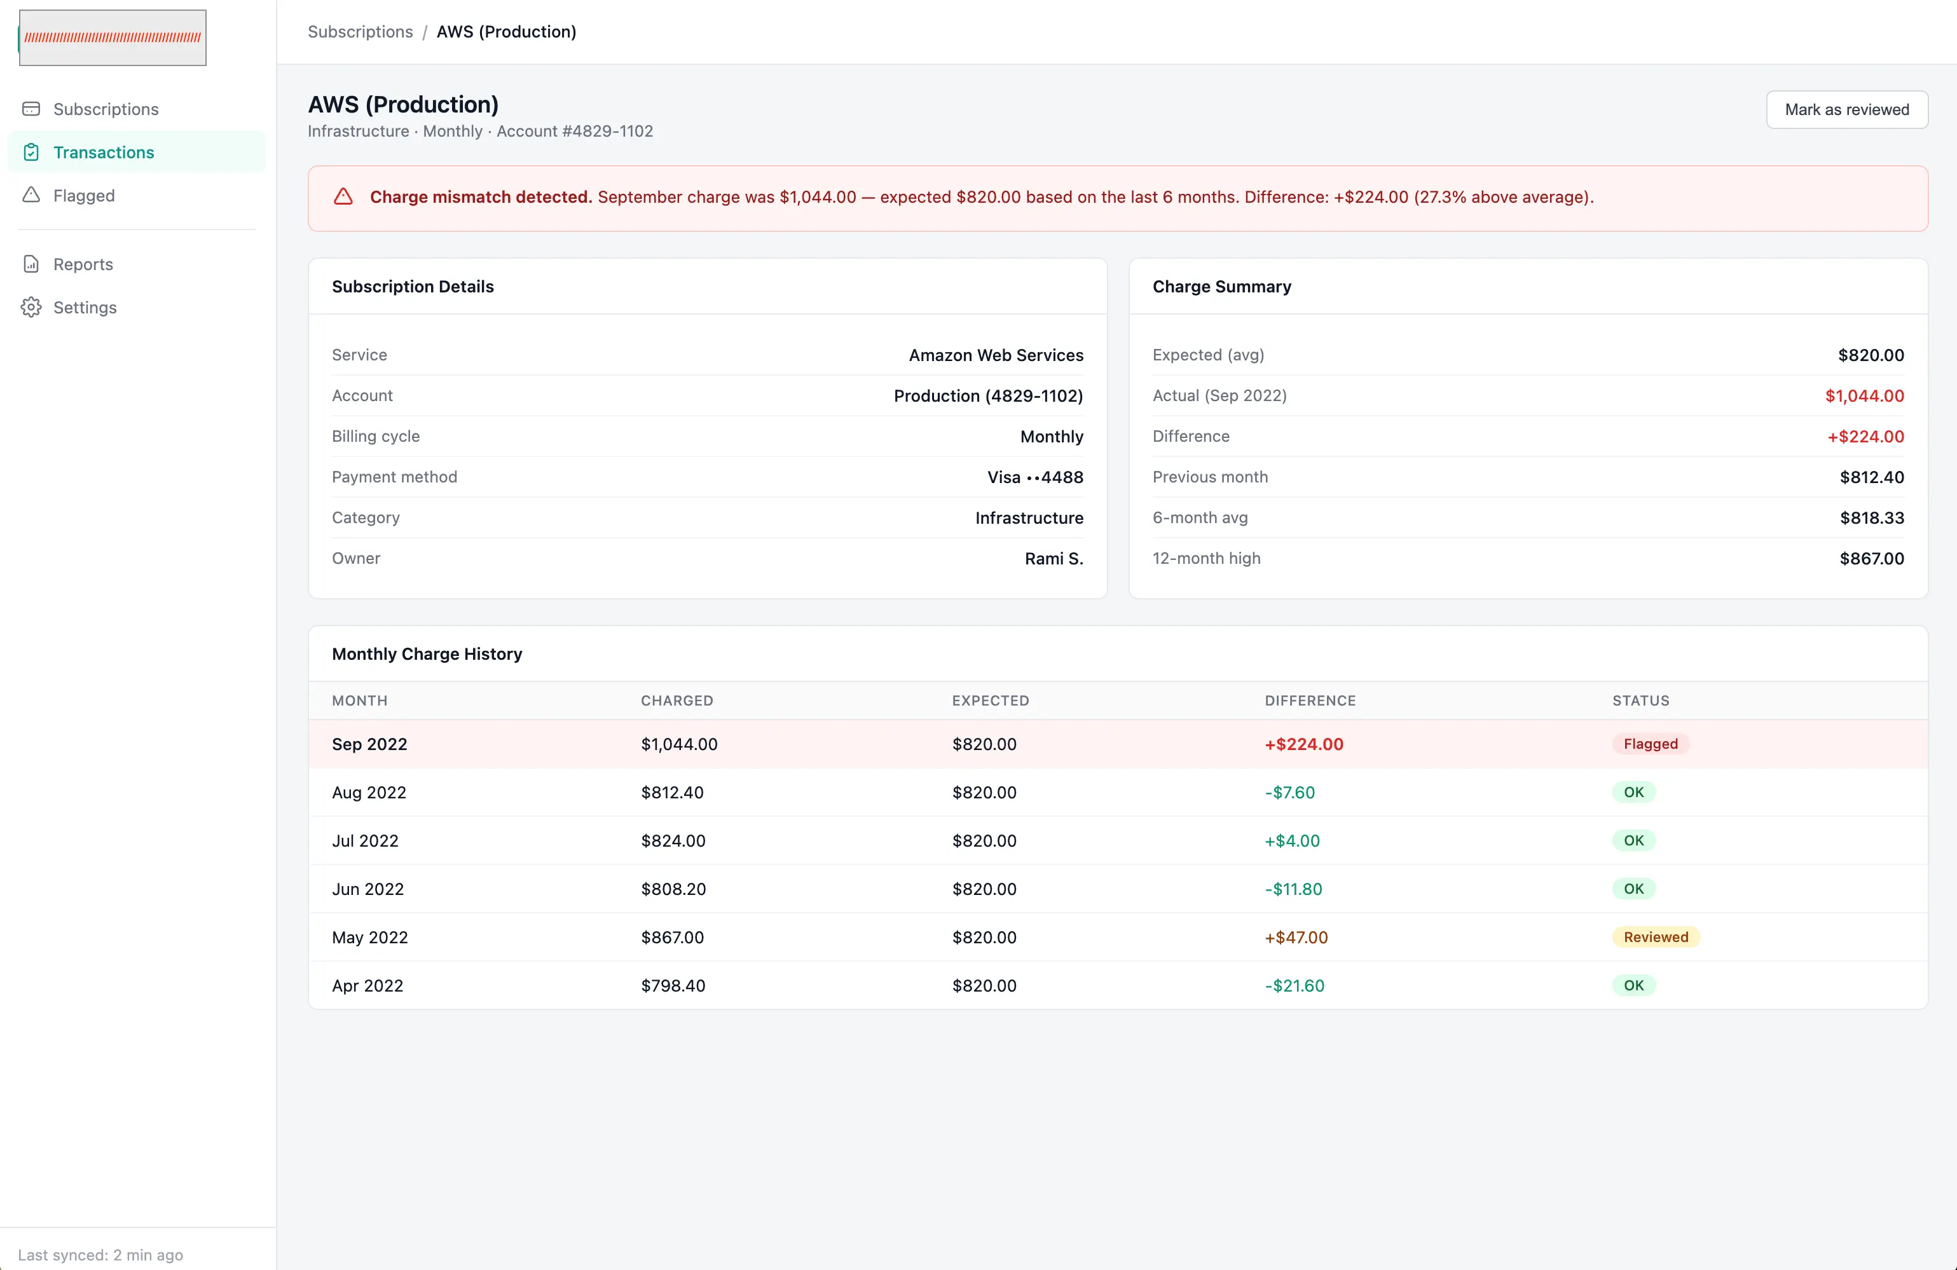The width and height of the screenshot is (1957, 1270).
Task: Click Last synced: 2 min ago text
Action: (x=100, y=1254)
